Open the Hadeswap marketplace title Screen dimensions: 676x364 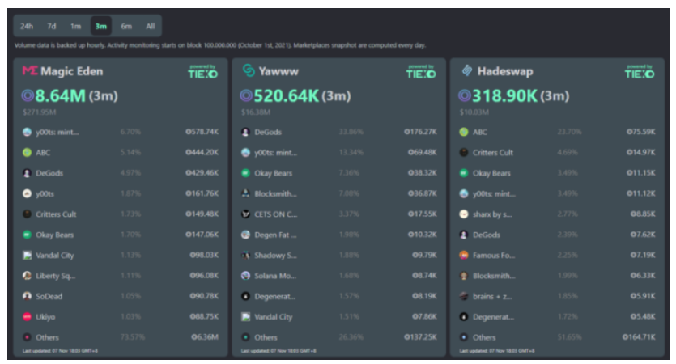coord(505,71)
